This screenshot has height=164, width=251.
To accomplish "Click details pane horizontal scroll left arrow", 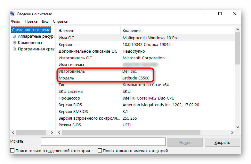I will (60, 133).
